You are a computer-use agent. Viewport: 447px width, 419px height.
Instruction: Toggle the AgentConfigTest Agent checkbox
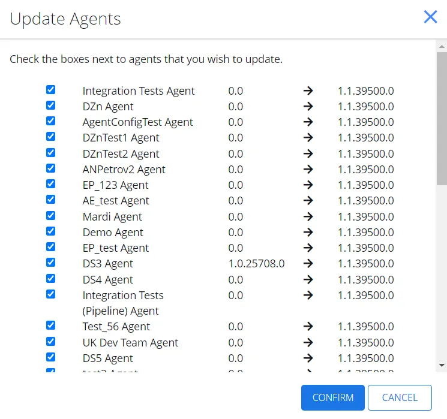[51, 121]
